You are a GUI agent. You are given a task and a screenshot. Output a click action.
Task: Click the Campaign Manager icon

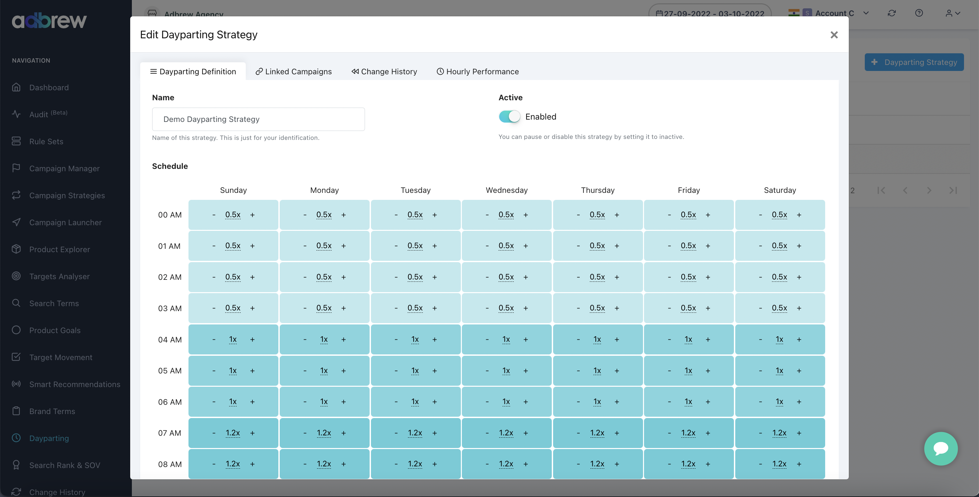tap(16, 169)
